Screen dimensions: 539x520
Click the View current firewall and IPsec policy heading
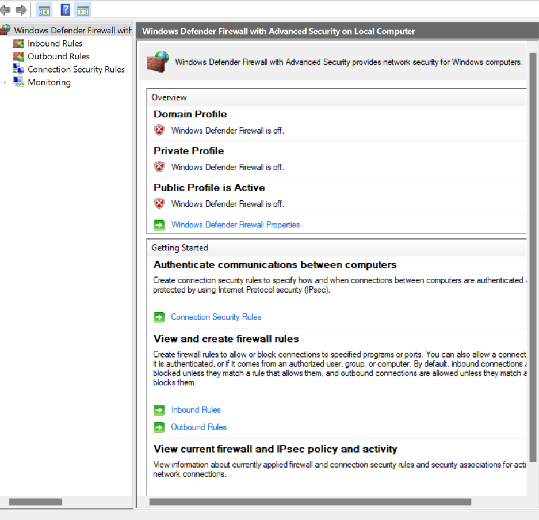276,449
